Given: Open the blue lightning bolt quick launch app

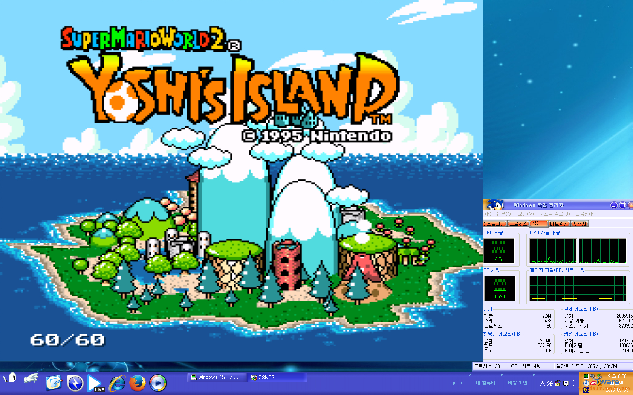Looking at the screenshot, I should pyautogui.click(x=75, y=383).
